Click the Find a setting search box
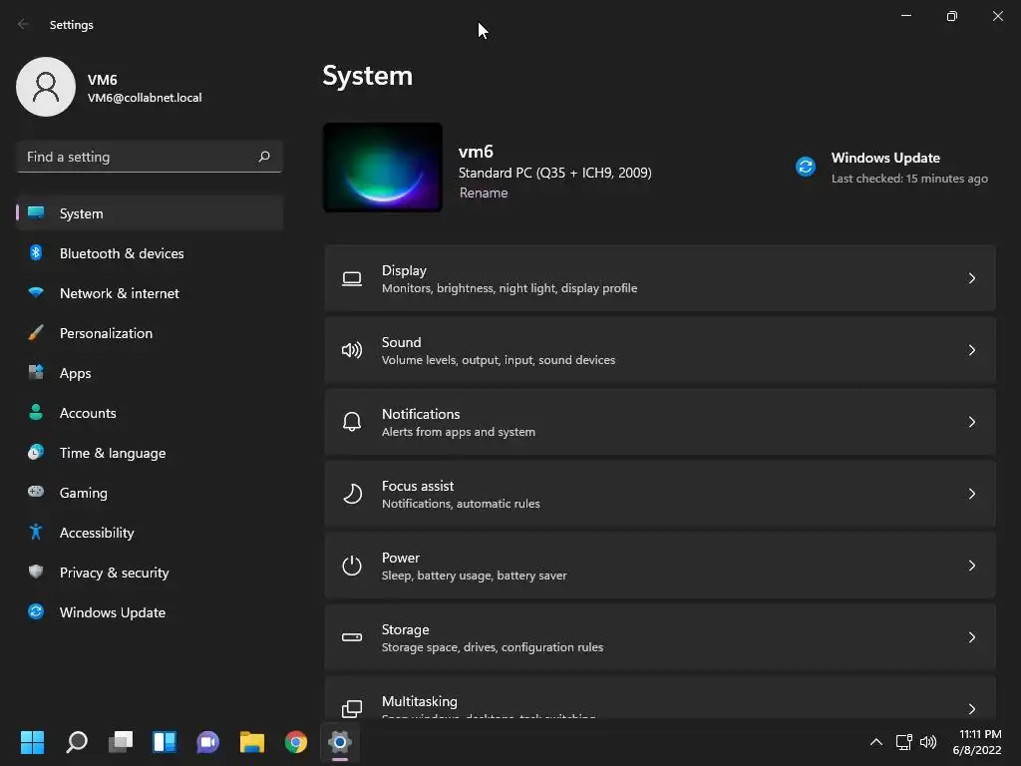 (x=150, y=157)
